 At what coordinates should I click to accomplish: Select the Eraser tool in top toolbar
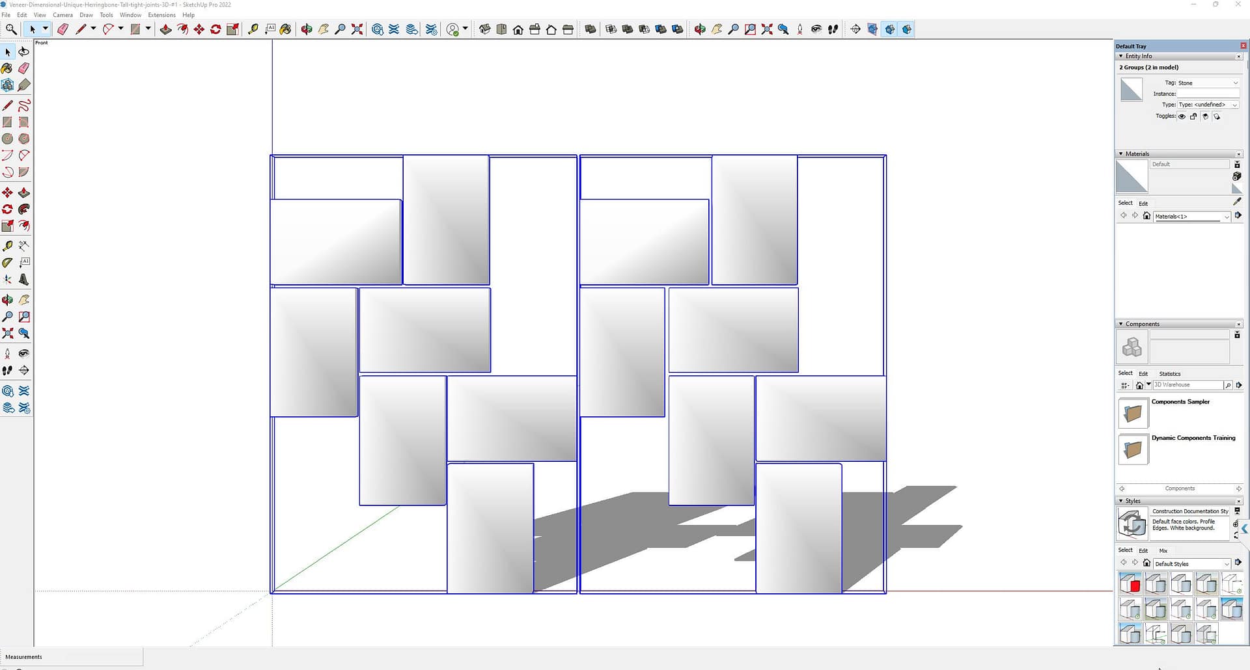click(63, 29)
